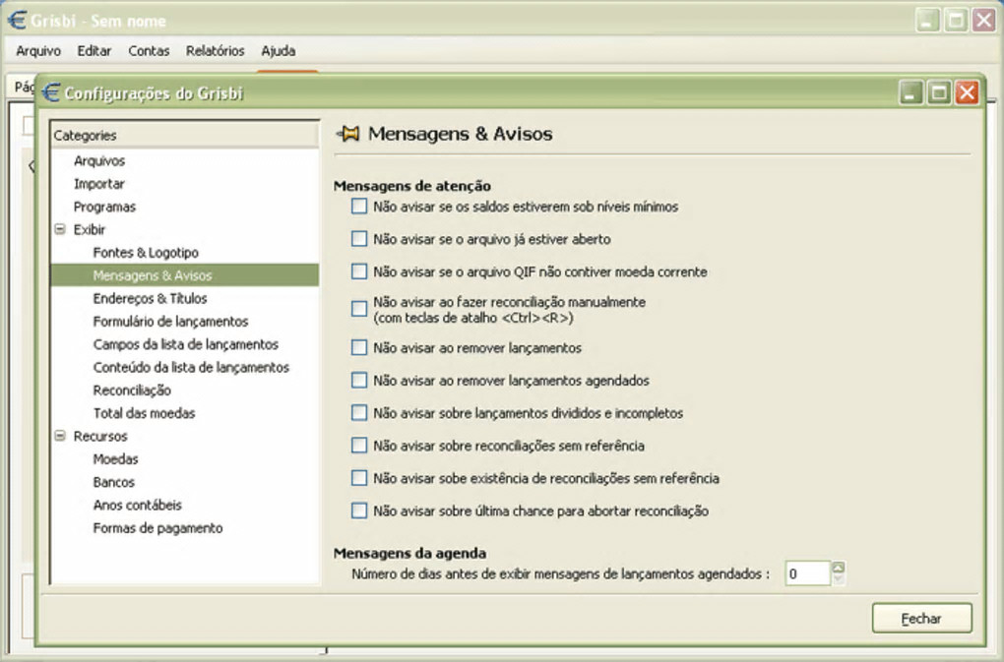Screen dimensions: 1004x662
Task: Select Importar in the categories tree
Action: (x=98, y=184)
